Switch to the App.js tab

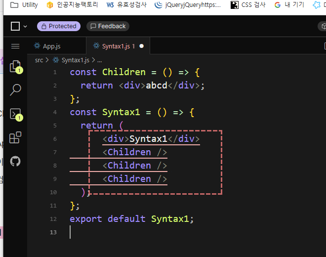[47, 46]
